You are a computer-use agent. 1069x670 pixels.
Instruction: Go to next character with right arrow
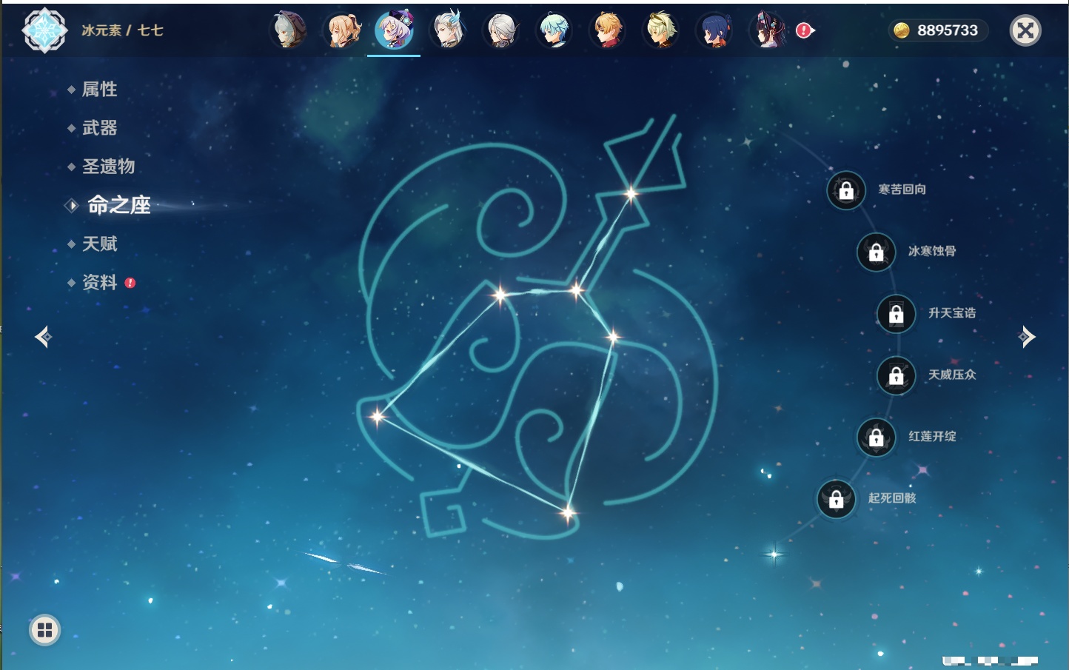pyautogui.click(x=1027, y=337)
